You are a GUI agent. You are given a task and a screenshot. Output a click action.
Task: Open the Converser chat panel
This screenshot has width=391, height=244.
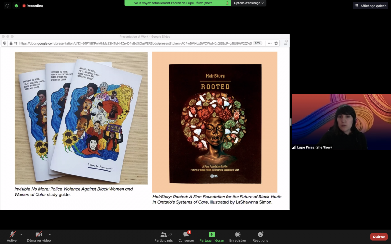point(186,237)
